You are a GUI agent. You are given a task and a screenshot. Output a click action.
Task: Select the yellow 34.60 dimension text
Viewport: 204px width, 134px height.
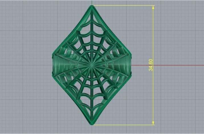pyautogui.click(x=151, y=65)
